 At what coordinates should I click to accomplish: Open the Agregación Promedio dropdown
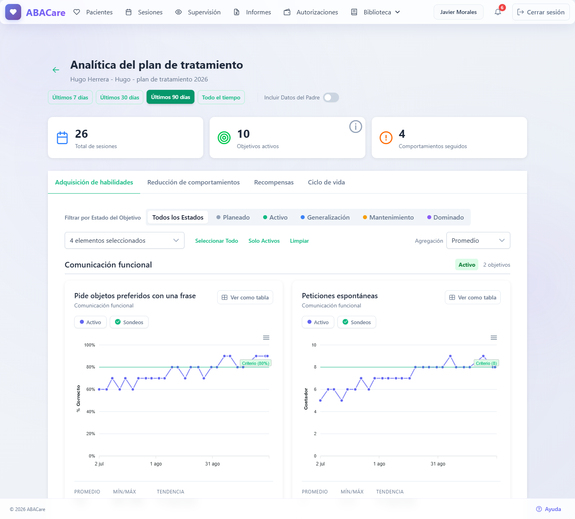(x=478, y=240)
